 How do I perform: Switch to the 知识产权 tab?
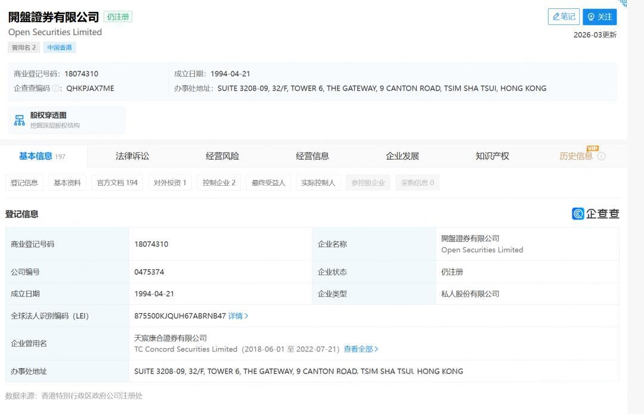click(492, 156)
